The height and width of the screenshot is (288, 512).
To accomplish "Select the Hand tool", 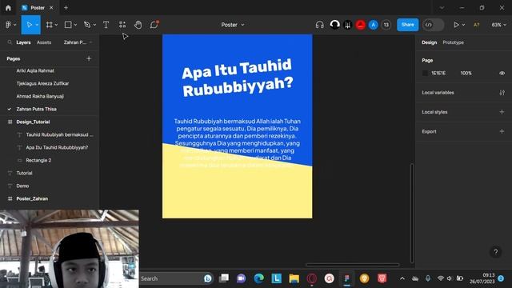I will click(x=138, y=25).
